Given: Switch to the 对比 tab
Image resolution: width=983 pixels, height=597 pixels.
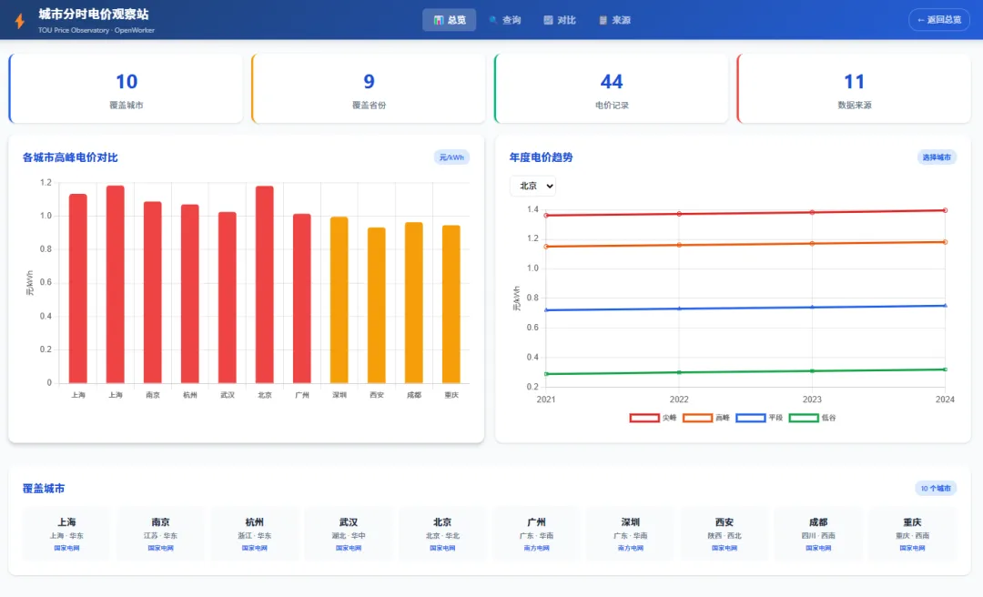Looking at the screenshot, I should (x=559, y=20).
